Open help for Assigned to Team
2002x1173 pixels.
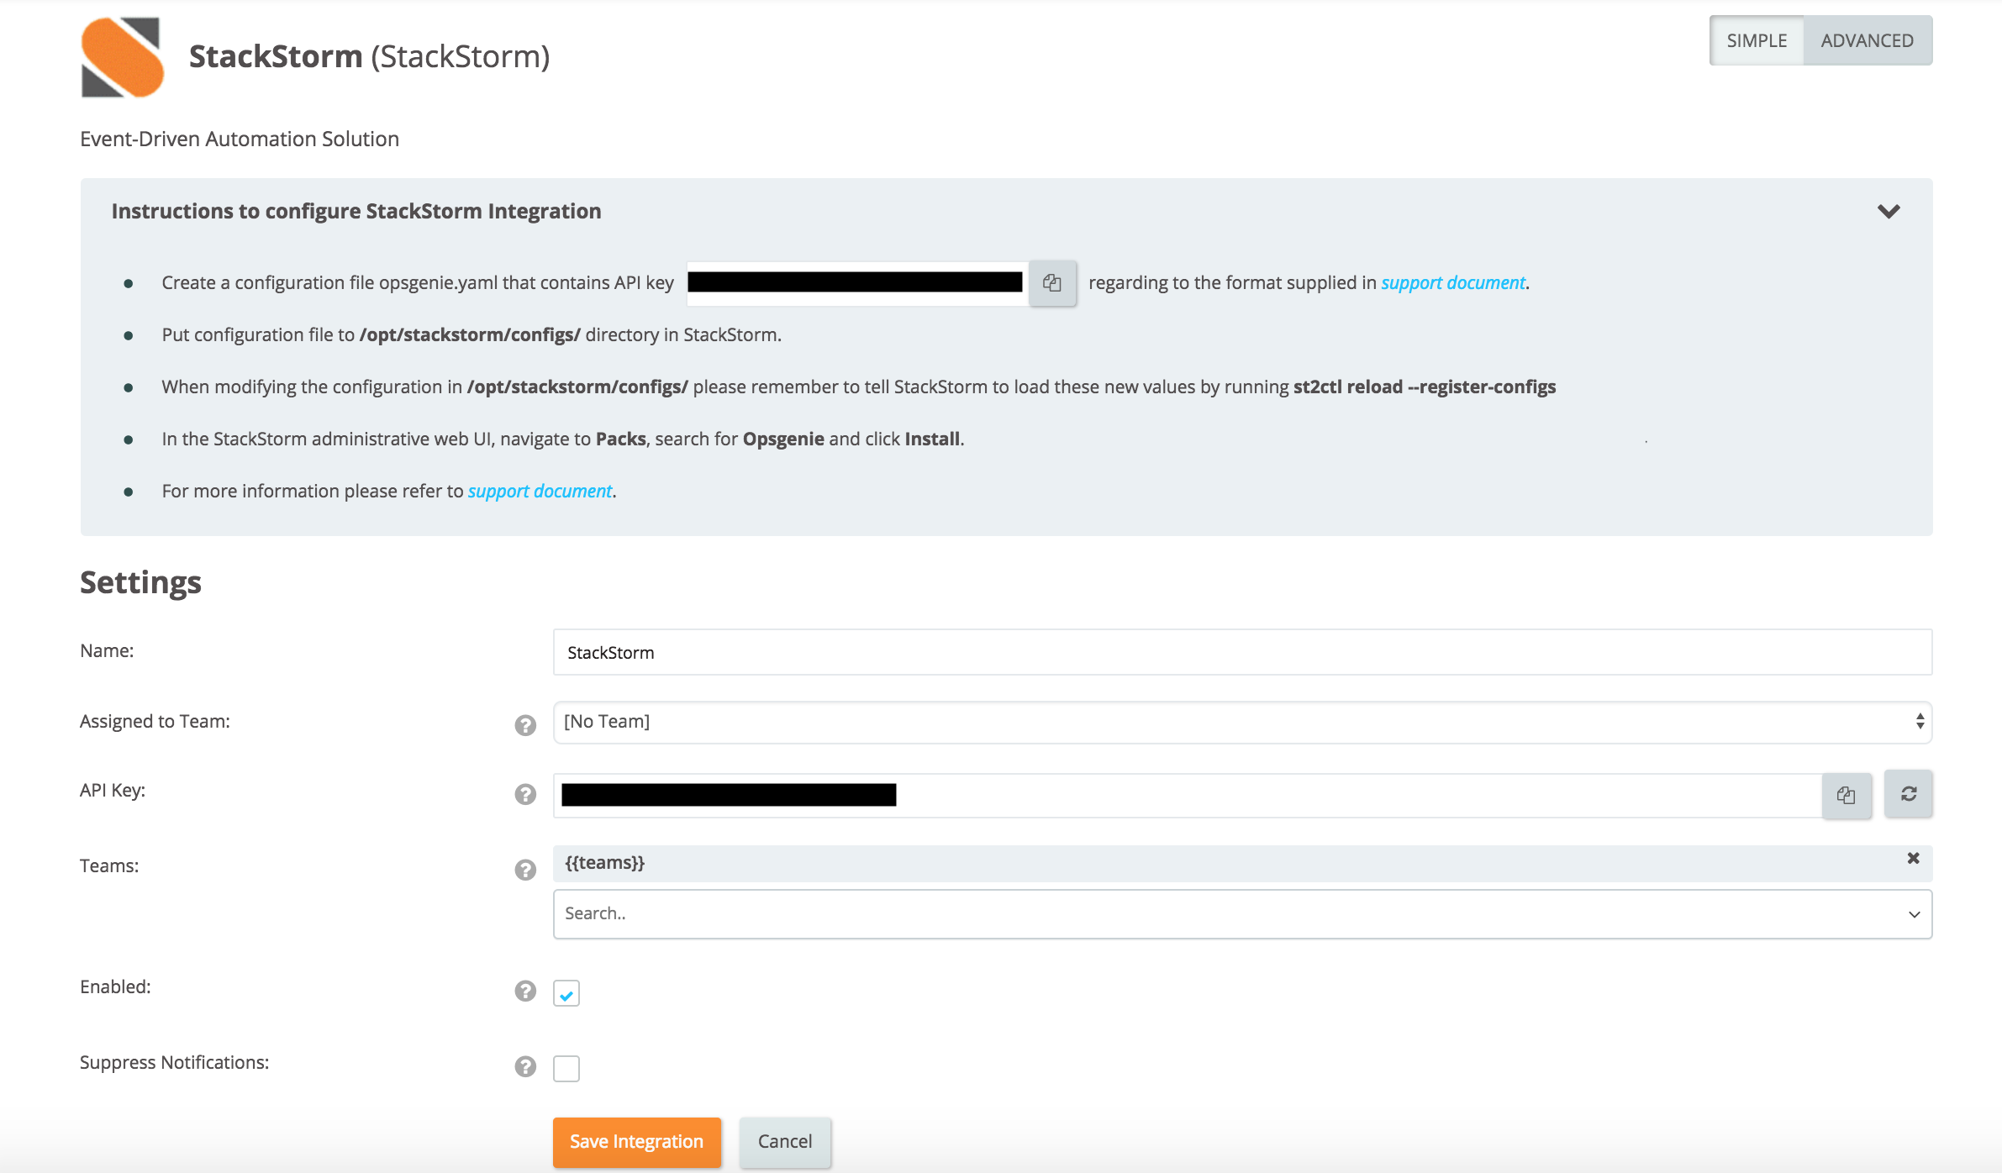[525, 724]
